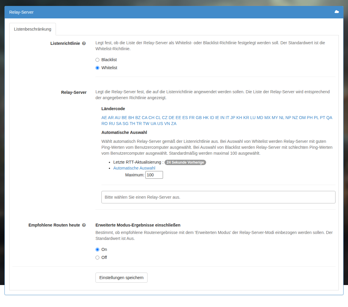
Task: Select the Whitelist radio button
Action: pos(98,68)
